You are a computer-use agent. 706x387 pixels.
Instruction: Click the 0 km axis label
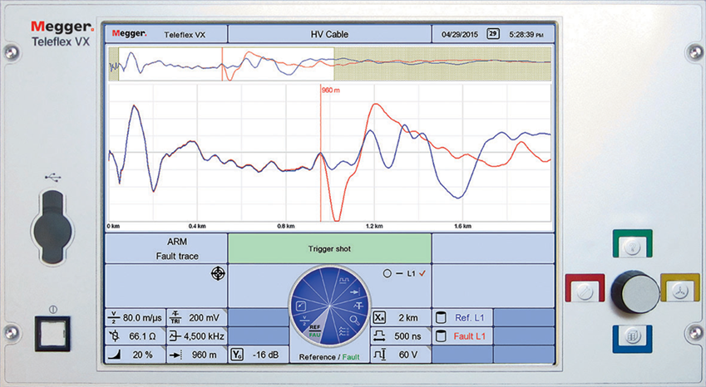[113, 226]
